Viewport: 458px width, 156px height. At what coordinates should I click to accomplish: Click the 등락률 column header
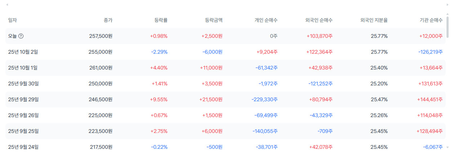(x=161, y=20)
